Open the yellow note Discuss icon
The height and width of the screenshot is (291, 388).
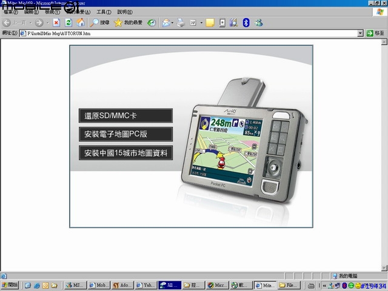click(x=210, y=23)
